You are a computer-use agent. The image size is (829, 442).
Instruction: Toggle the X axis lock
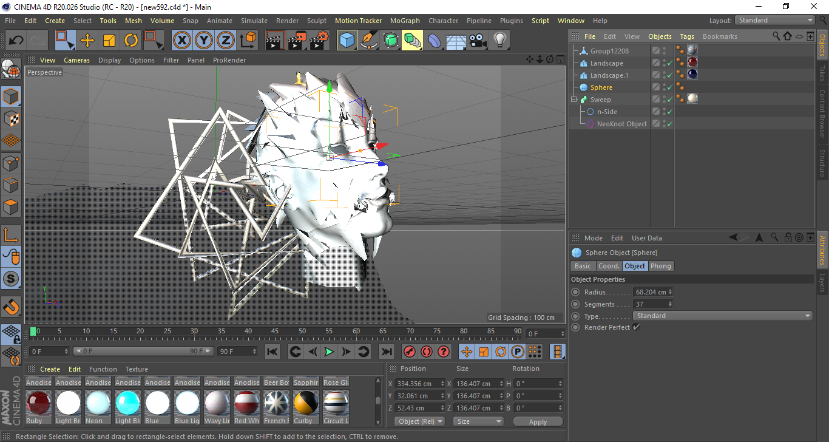[x=181, y=41]
